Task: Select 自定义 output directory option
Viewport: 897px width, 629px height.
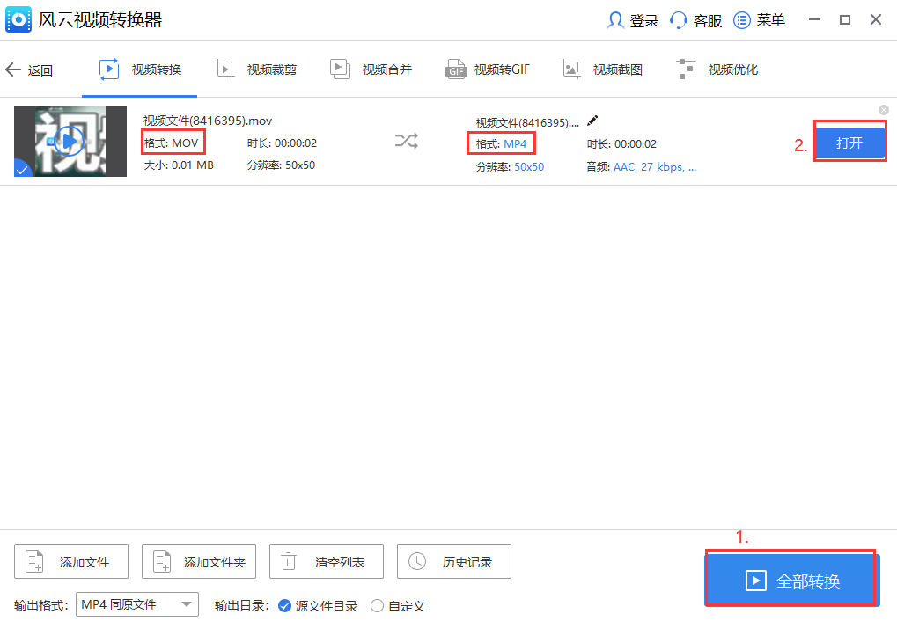Action: click(398, 606)
